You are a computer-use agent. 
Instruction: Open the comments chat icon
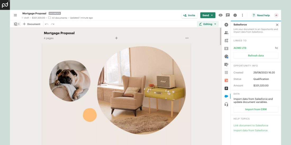228,15
